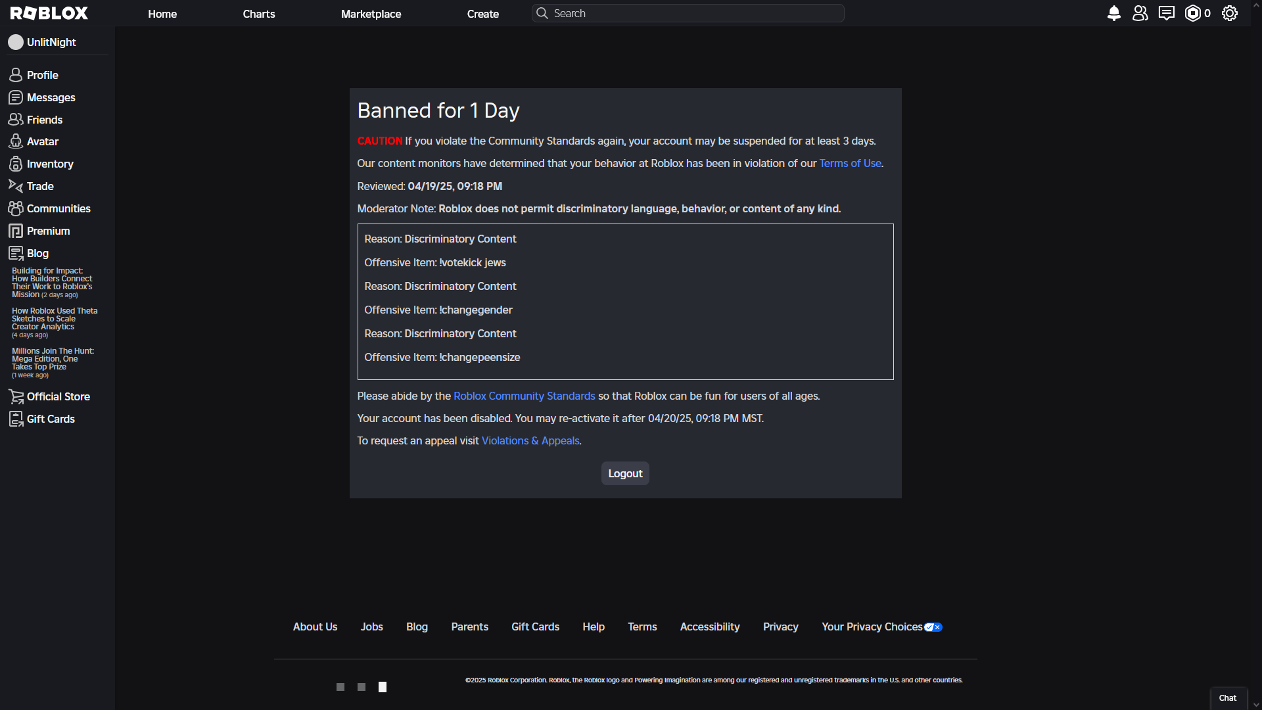The width and height of the screenshot is (1262, 710).
Task: Open Roblox Community Standards link
Action: (524, 396)
